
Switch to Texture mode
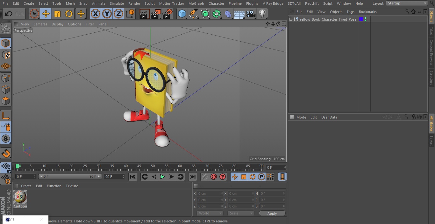pos(6,55)
